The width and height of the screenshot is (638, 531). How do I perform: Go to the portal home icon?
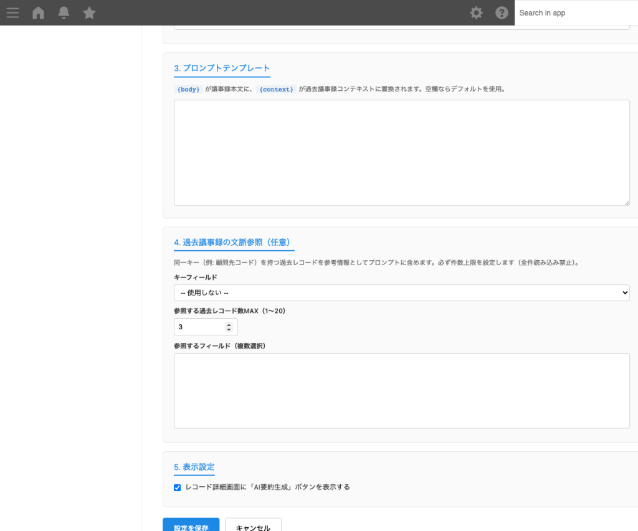(x=38, y=12)
